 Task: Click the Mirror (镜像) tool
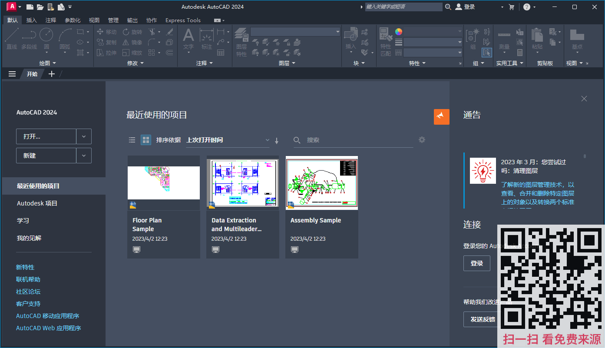coord(132,42)
